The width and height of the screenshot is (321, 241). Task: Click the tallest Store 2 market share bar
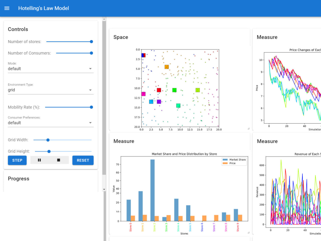coord(152,190)
